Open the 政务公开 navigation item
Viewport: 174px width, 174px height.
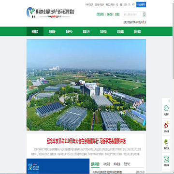point(86,31)
